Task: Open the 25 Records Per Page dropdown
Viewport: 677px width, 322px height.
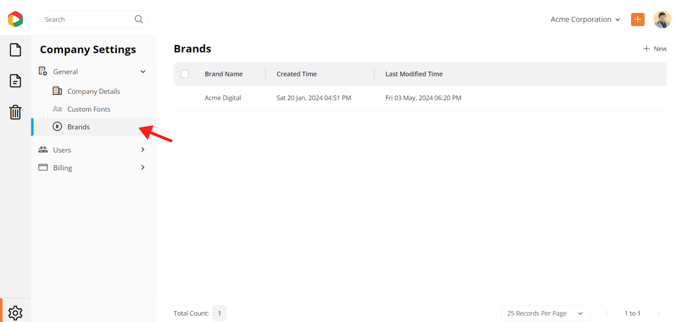Action: [546, 313]
